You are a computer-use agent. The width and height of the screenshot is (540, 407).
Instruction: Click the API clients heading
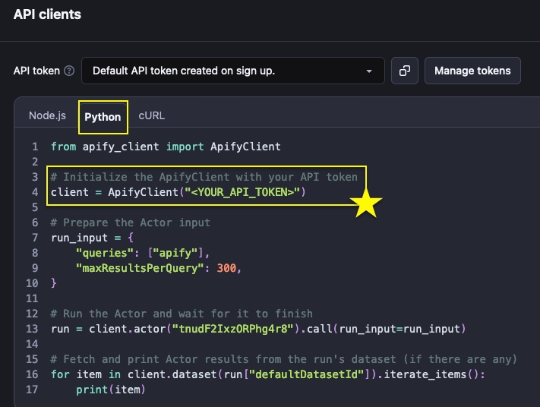(x=47, y=14)
